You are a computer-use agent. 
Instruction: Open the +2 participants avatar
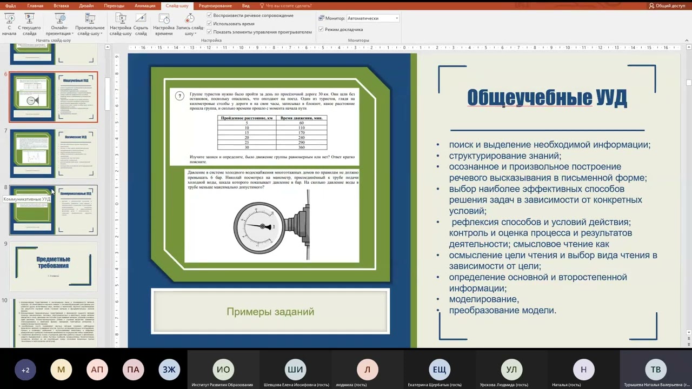[x=25, y=370]
